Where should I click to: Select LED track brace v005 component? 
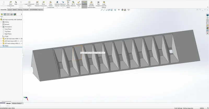coord(13,41)
